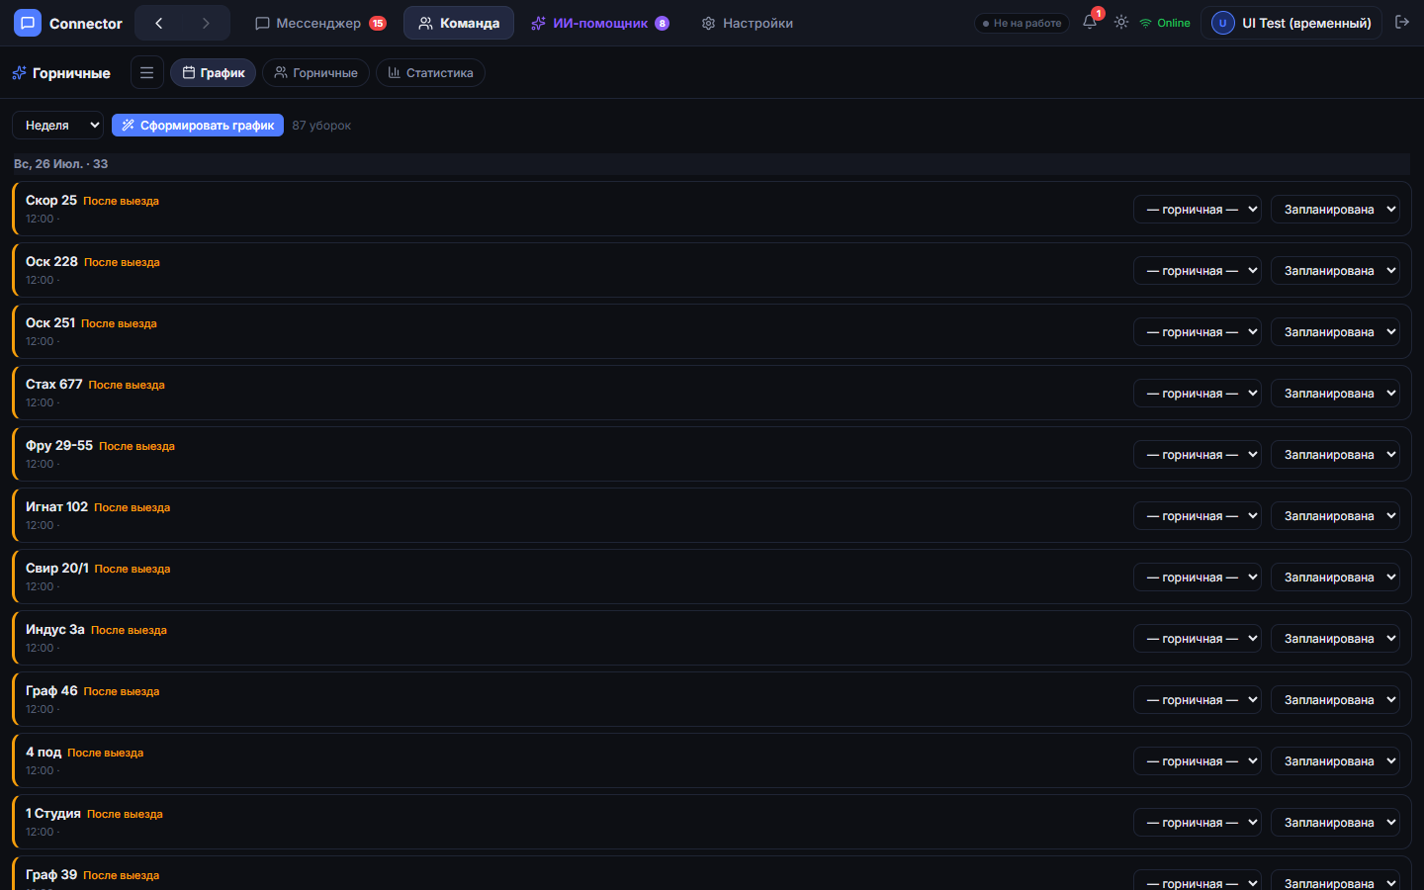Assign горничная for Свир 20/1

[x=1198, y=577]
